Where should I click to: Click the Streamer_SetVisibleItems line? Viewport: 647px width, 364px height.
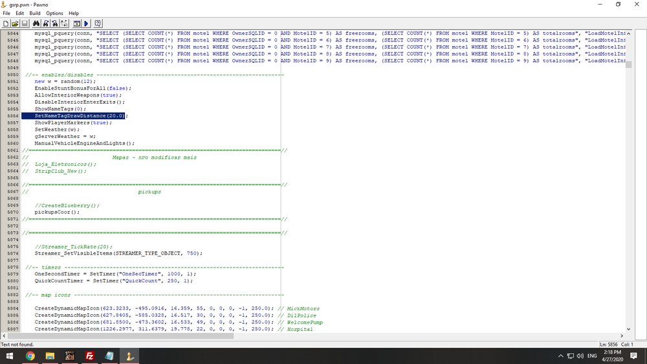[x=118, y=253]
